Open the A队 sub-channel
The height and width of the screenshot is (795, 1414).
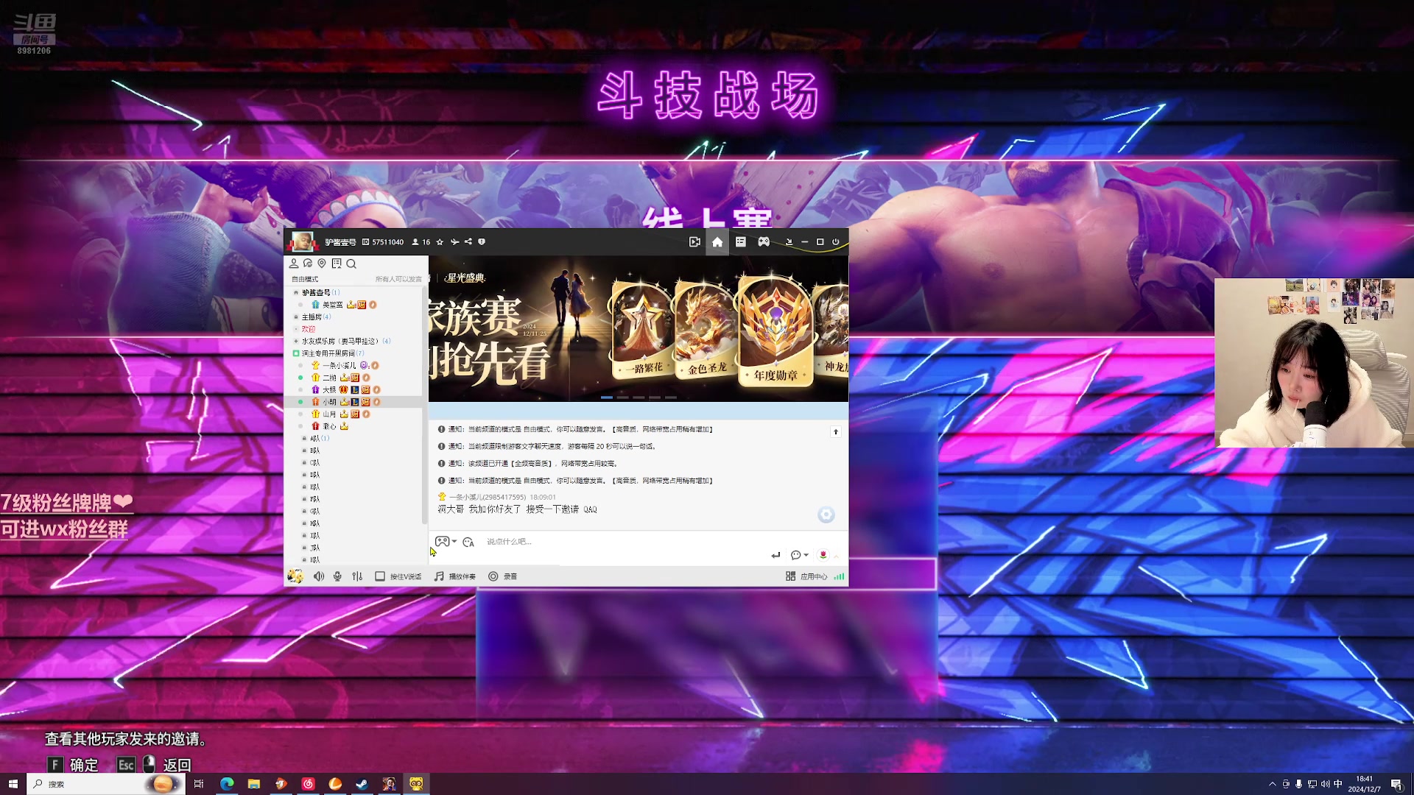(x=315, y=439)
